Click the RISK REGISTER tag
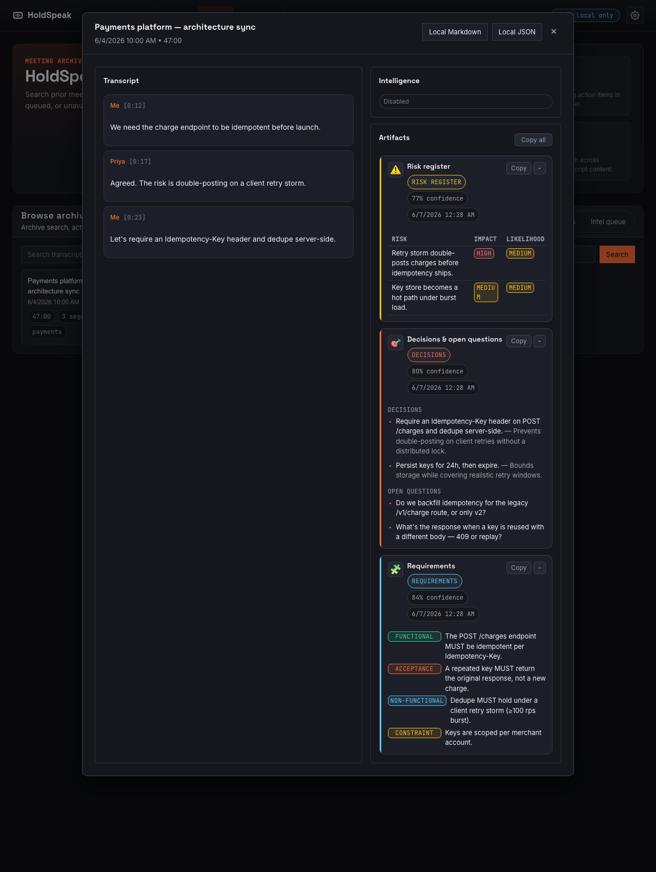Screen dimensions: 656x872 click(437, 182)
